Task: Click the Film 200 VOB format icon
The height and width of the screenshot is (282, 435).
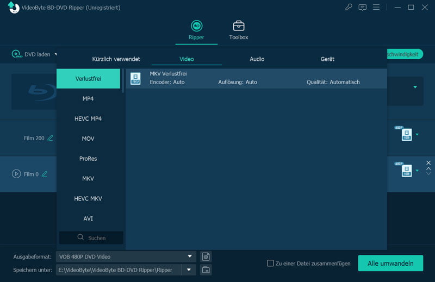Action: tap(406, 134)
